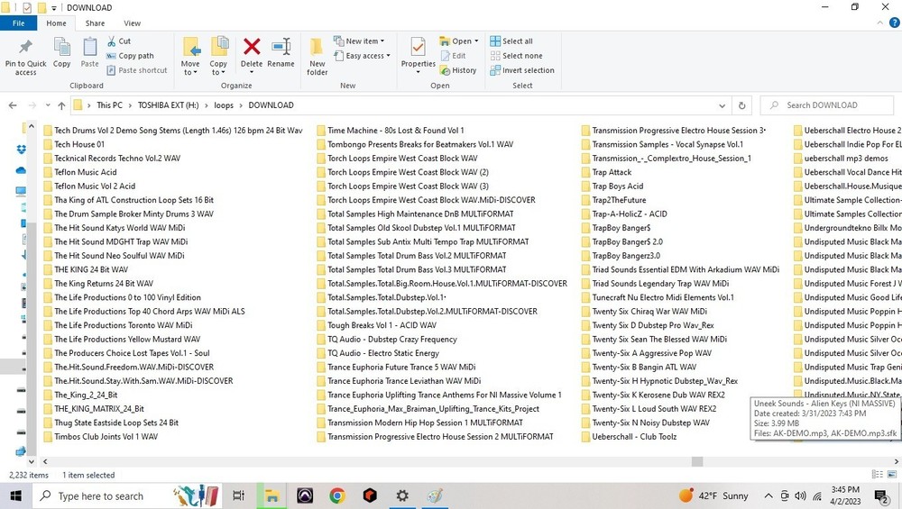Rename the selected item
The image size is (902, 509).
[281, 53]
